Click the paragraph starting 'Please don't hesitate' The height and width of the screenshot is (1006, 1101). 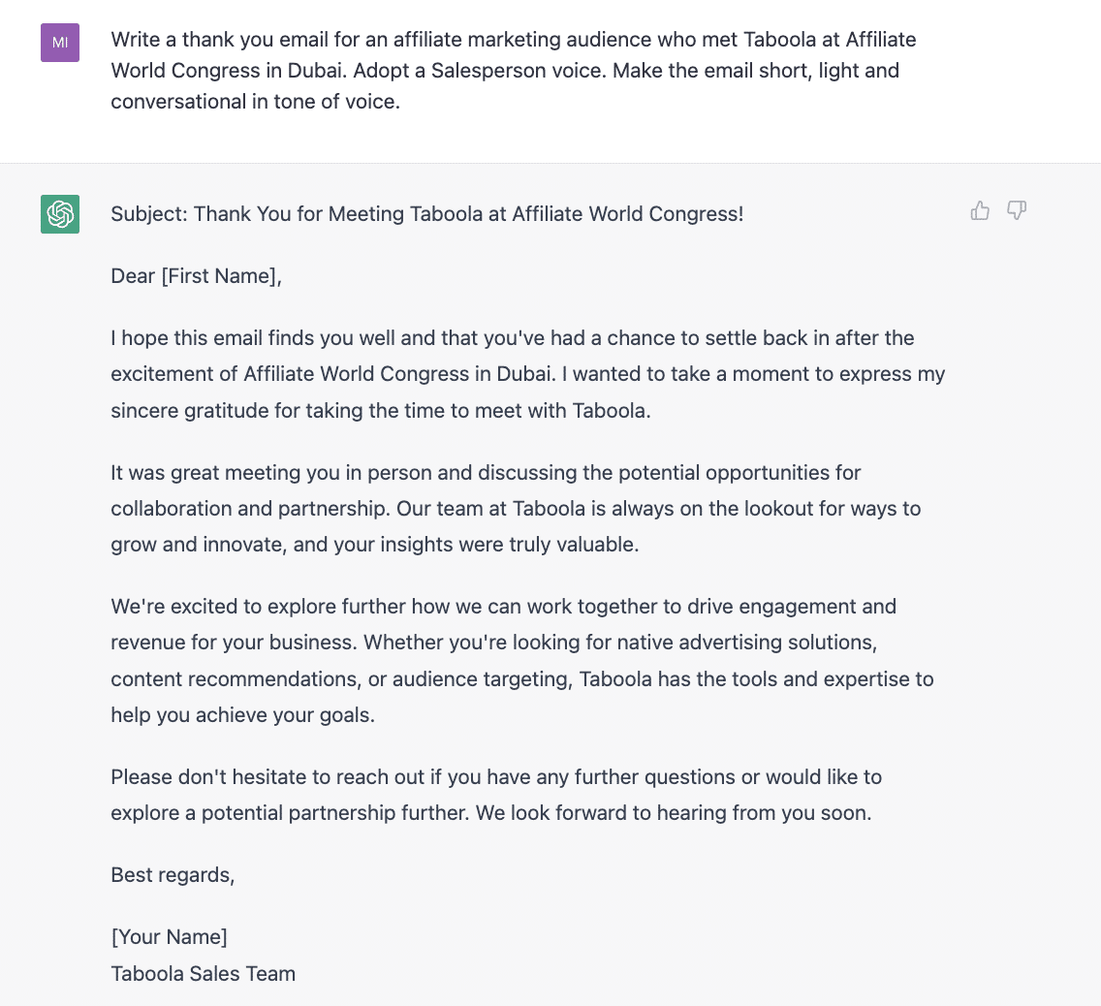tap(495, 795)
